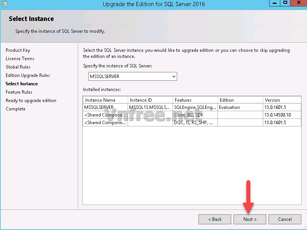Click the Next > button
Viewport: 307px width, 230px height.
click(x=249, y=219)
